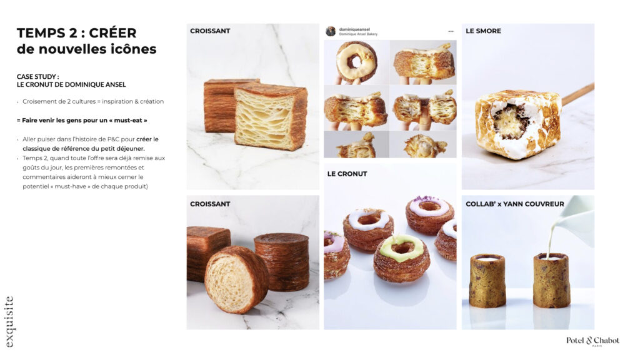Select the cut square croissant photo
The height and width of the screenshot is (354, 628).
pyautogui.click(x=253, y=107)
